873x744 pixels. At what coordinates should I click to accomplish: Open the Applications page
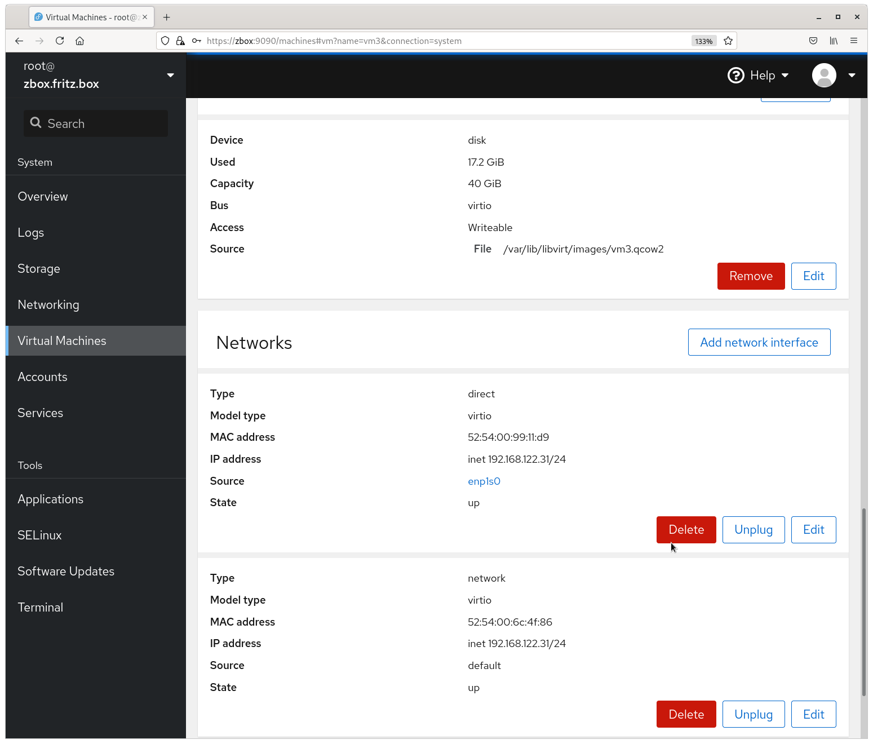(96, 499)
